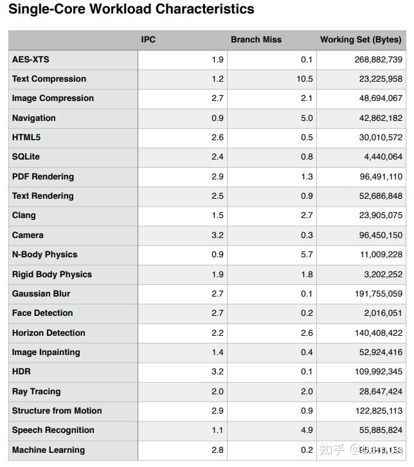Viewport: 414px width, 467px height.
Task: Click the working set value 4,440,064
Action: [381, 157]
